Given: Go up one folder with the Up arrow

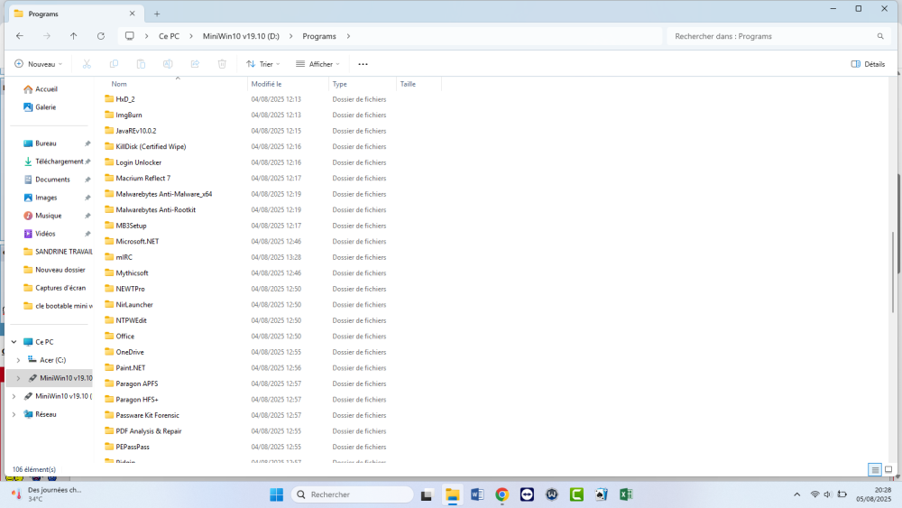Looking at the screenshot, I should click(74, 36).
